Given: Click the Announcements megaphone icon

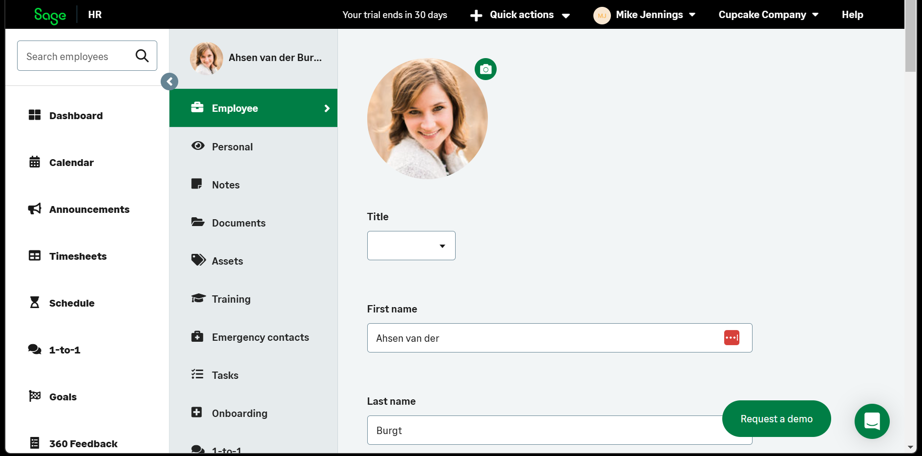Looking at the screenshot, I should [x=35, y=209].
